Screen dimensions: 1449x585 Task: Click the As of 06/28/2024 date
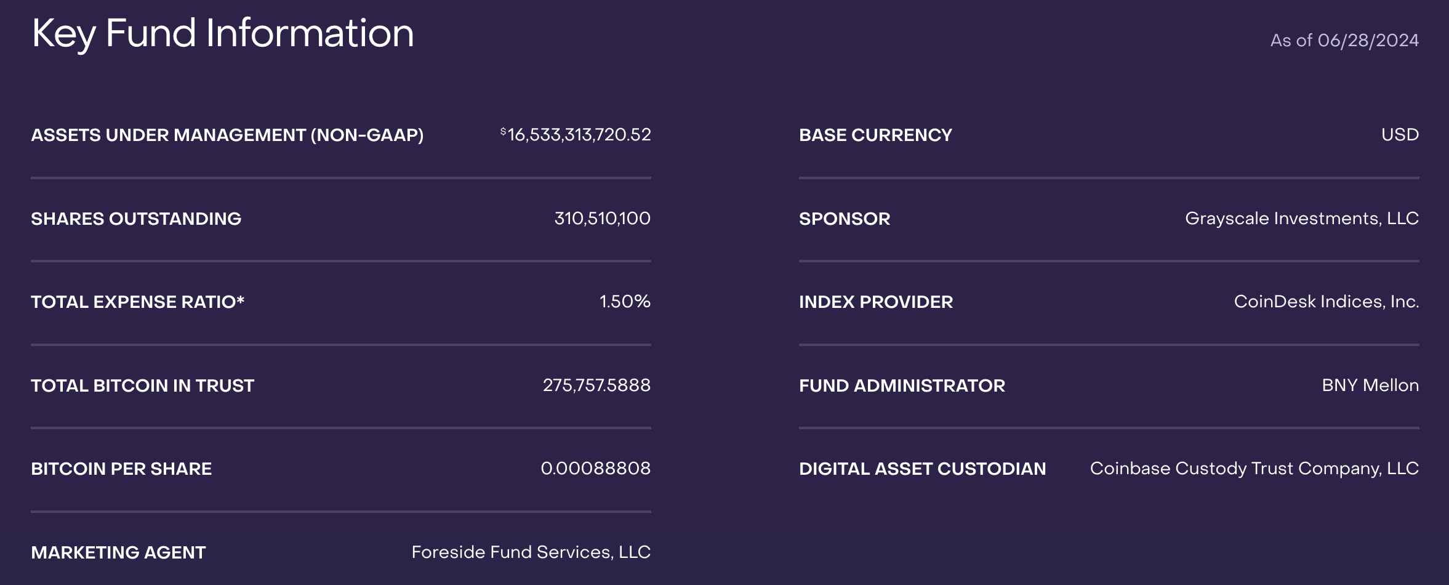[1344, 41]
